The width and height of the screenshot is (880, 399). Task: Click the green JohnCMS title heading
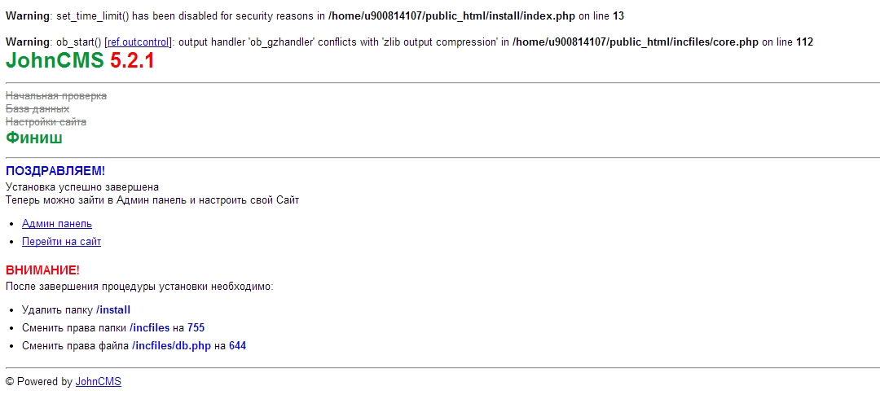pyautogui.click(x=55, y=60)
